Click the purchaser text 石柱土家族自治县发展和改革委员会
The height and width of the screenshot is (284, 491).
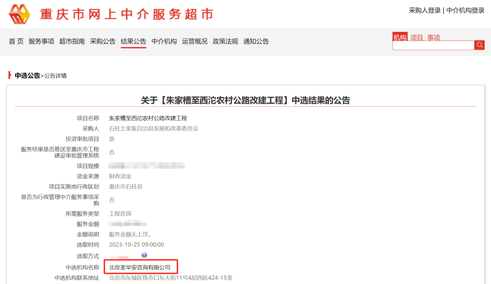point(153,128)
